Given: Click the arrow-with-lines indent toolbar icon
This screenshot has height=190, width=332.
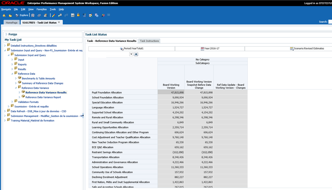Looking at the screenshot, I should (84, 15).
